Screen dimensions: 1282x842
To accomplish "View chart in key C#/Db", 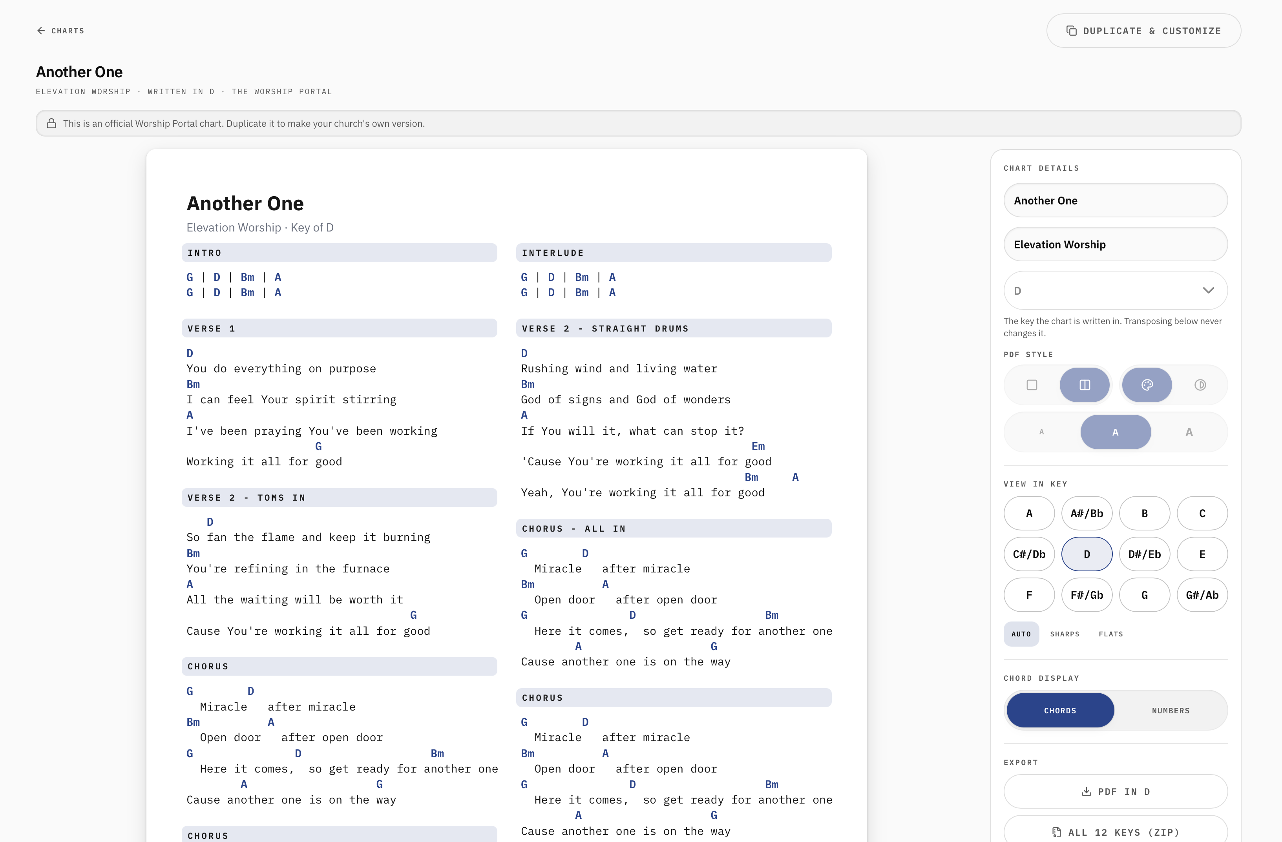I will 1029,554.
